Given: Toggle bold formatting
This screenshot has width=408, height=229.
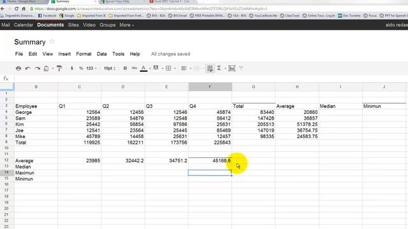Looking at the screenshot, I should point(125,68).
